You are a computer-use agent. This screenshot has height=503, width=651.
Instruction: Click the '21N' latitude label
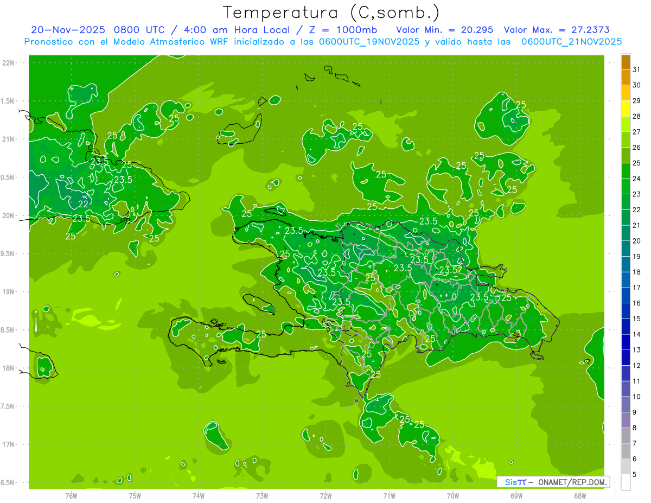point(9,139)
